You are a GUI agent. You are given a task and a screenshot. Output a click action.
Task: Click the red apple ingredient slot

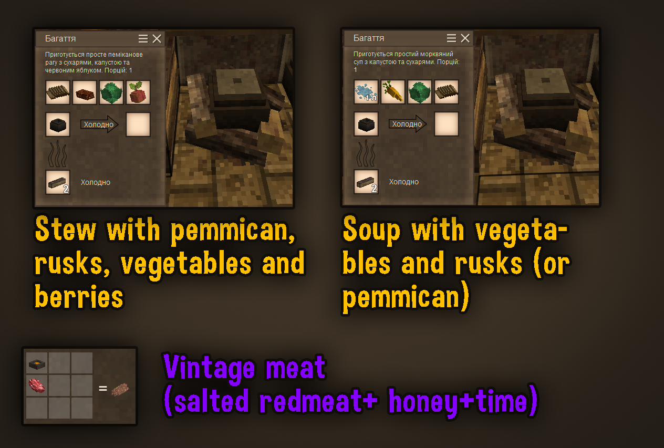coord(138,92)
